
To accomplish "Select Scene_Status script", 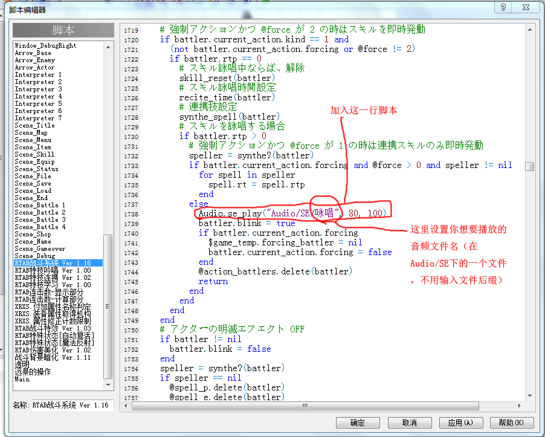I will pos(36,169).
